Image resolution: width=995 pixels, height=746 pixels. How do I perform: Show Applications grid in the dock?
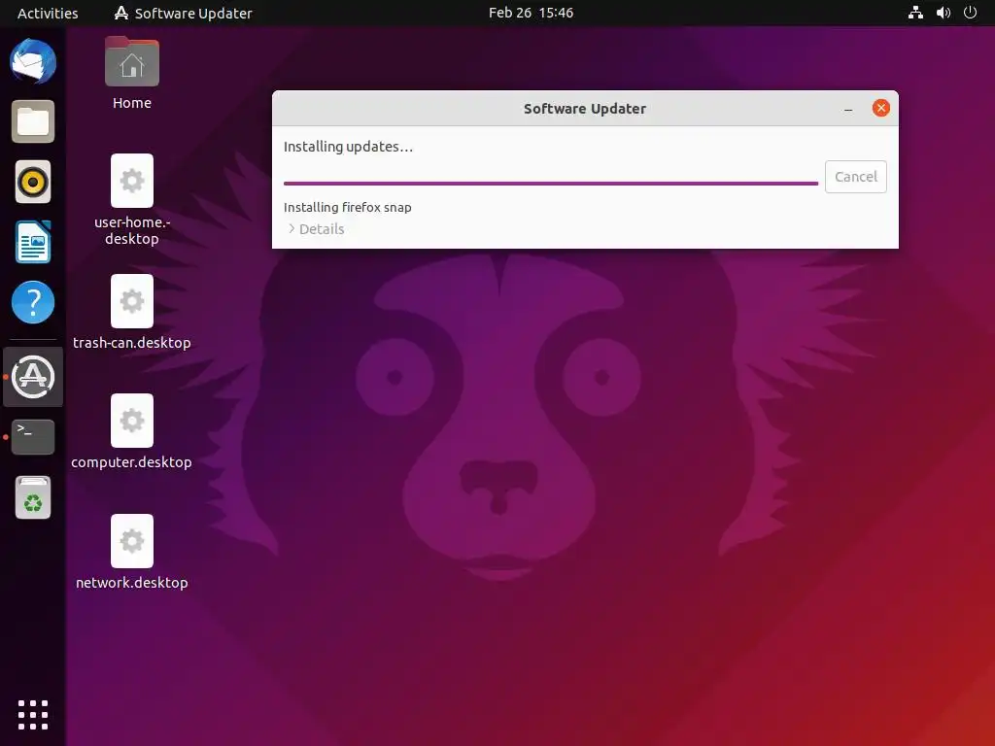click(x=33, y=715)
